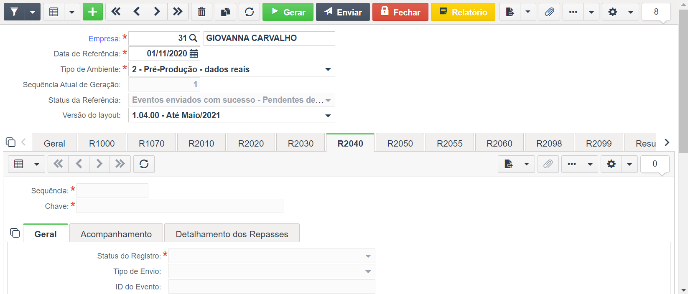The height and width of the screenshot is (294, 688).
Task: Click the Empresa label link
Action: (x=104, y=38)
